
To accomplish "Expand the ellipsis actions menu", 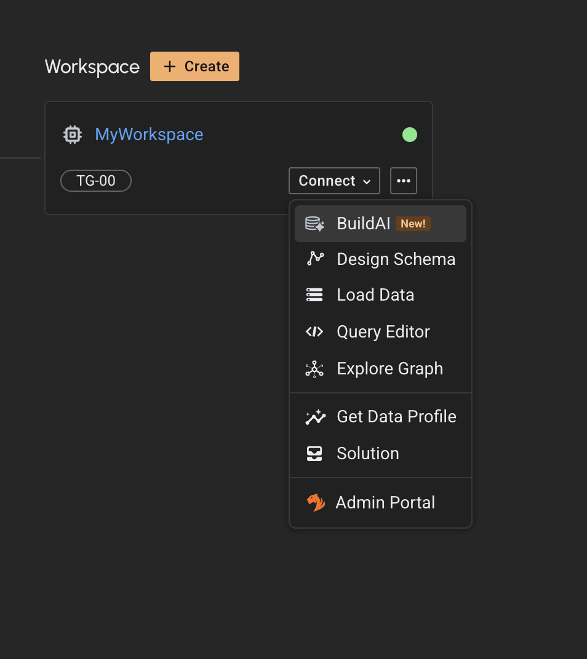I will coord(404,181).
